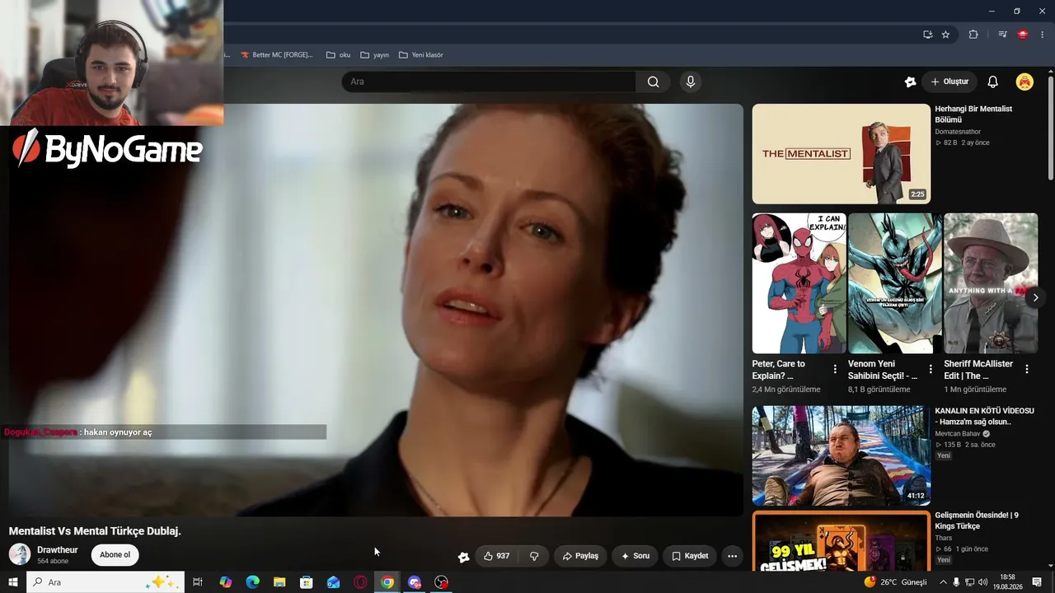Open options for Venom Yeni Sahibini Seçti short
Image resolution: width=1055 pixels, height=593 pixels.
click(931, 369)
